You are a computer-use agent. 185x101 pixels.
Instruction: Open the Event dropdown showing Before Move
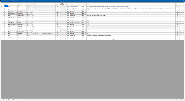[13, 37]
